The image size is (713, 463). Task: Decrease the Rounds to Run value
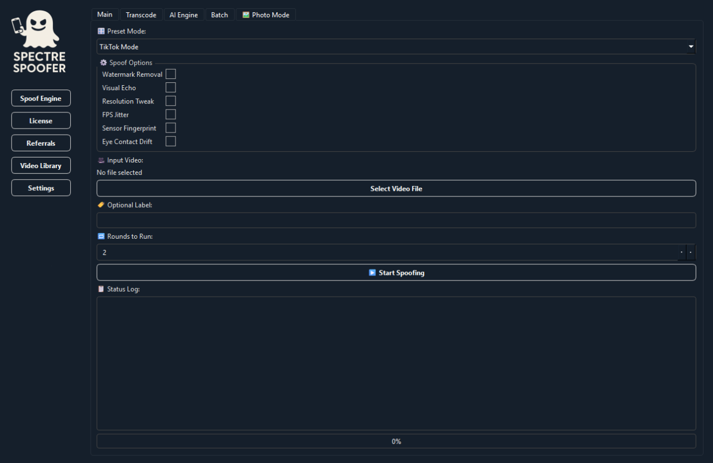coord(691,252)
